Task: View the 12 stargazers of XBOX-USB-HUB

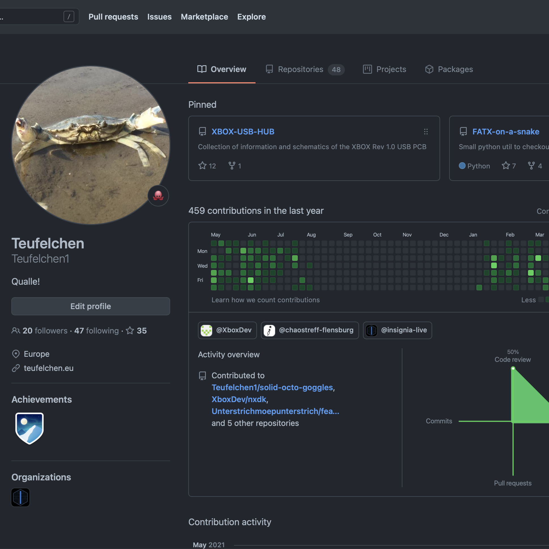Action: (x=207, y=166)
